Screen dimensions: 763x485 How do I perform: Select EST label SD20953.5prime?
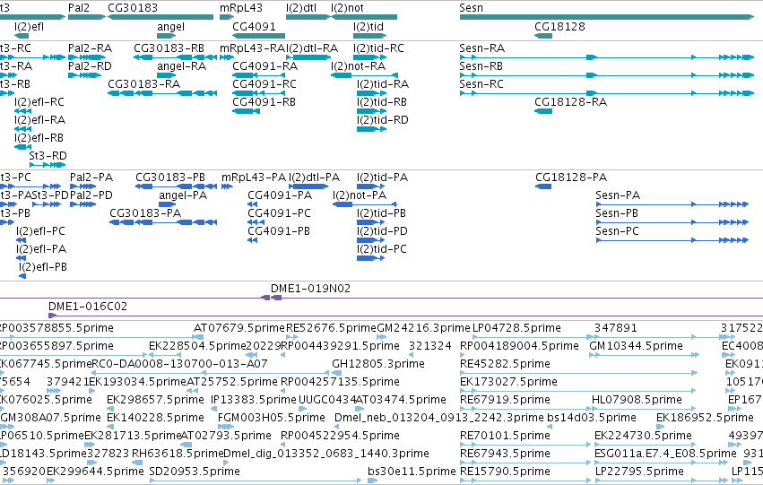pyautogui.click(x=195, y=472)
